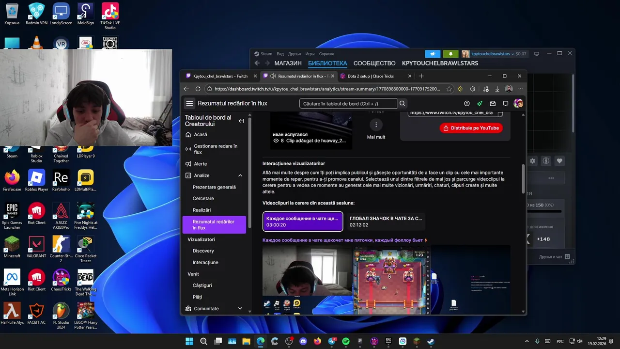The height and width of the screenshot is (349, 620).
Task: Open the Twitch help question-mark icon
Action: [x=467, y=103]
